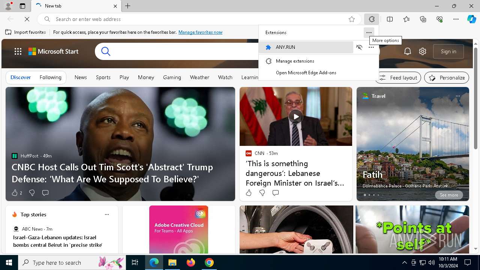
Task: Click the Split screen icon
Action: [390, 19]
